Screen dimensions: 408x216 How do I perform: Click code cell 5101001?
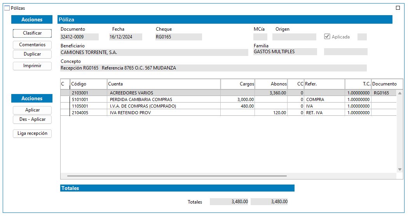[89, 99]
